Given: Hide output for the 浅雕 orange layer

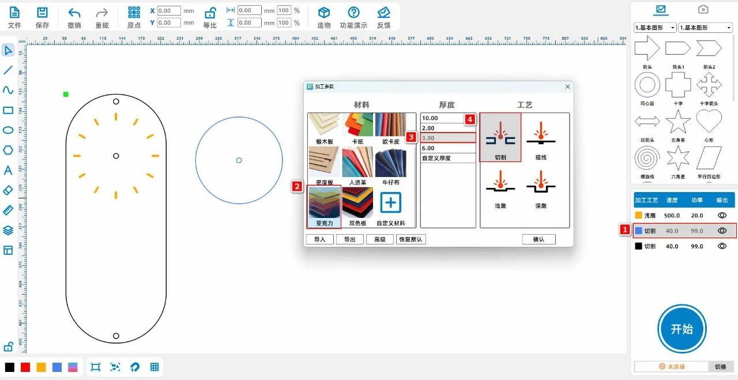Looking at the screenshot, I should (721, 215).
